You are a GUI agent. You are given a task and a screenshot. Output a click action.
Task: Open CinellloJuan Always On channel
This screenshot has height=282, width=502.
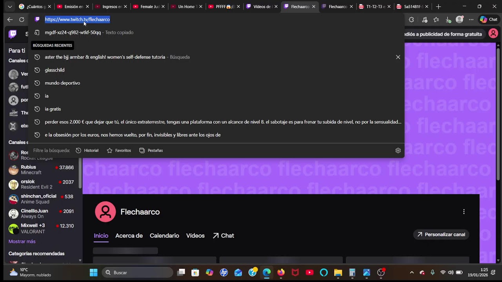click(41, 213)
